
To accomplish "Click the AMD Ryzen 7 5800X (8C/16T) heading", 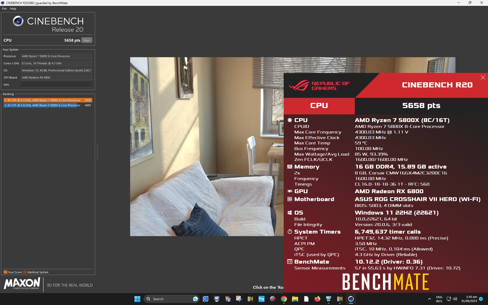I will pyautogui.click(x=402, y=120).
